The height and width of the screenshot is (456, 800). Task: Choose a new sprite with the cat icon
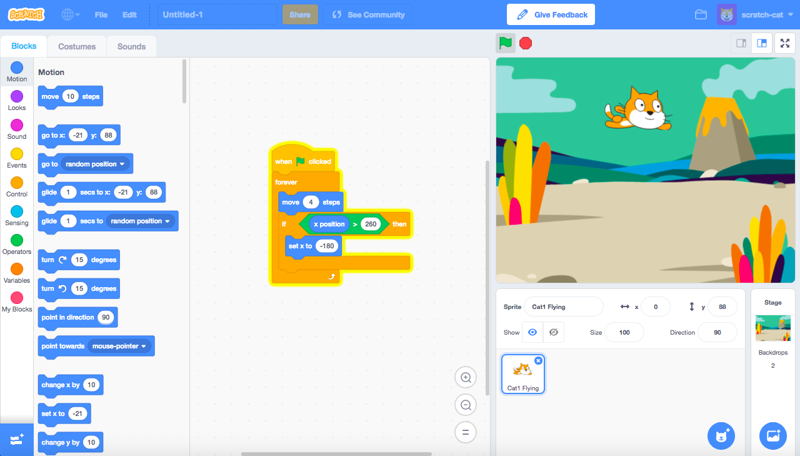point(721,435)
